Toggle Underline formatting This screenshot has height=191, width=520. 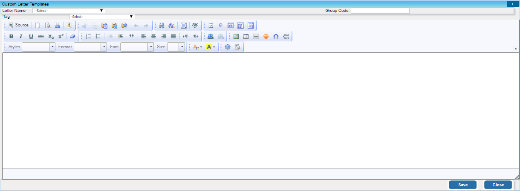point(31,37)
